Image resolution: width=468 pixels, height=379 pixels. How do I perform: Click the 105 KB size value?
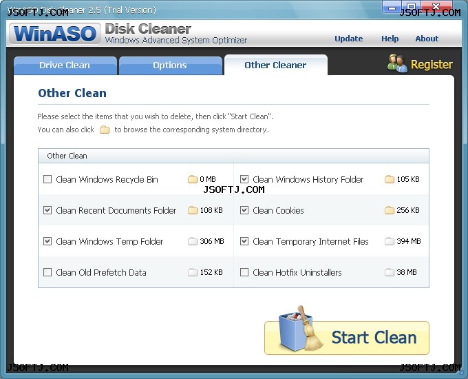(408, 179)
